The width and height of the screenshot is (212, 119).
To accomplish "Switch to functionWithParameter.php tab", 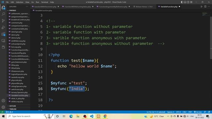I will (45, 7).
